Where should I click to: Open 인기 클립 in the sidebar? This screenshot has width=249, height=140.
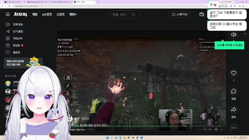click(x=18, y=31)
